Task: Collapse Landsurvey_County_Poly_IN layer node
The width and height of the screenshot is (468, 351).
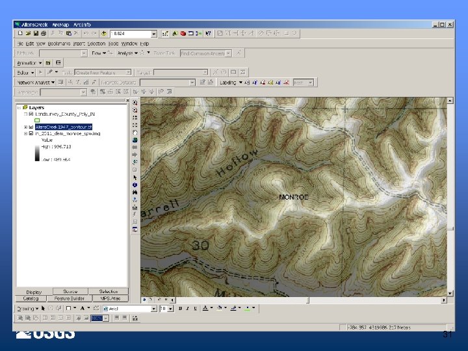Action: [x=25, y=114]
